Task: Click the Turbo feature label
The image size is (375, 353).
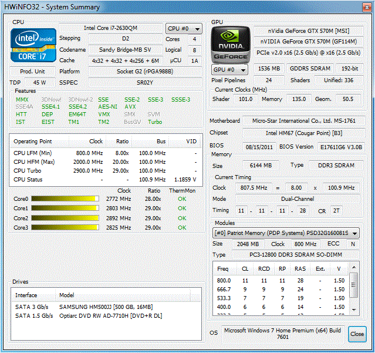Action: click(155, 122)
